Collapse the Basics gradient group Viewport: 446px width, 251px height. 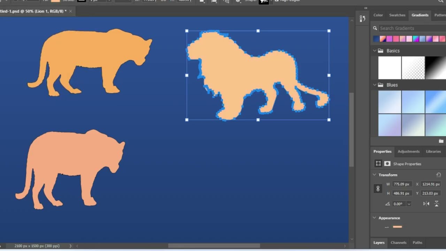click(375, 51)
